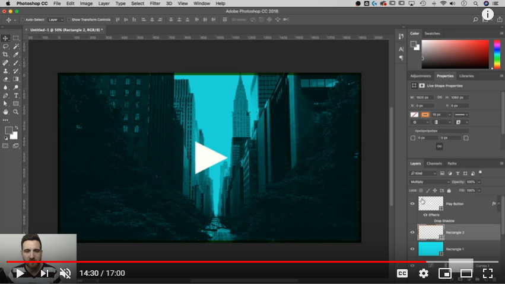Switch to the Channels tab
The image size is (505, 284).
[434, 163]
